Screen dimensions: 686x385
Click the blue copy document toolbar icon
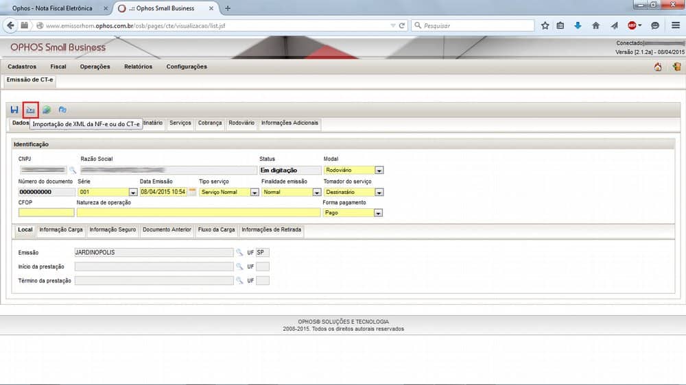pos(62,110)
